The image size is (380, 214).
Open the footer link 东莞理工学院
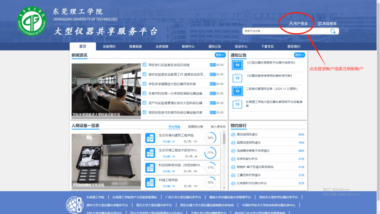point(95,197)
